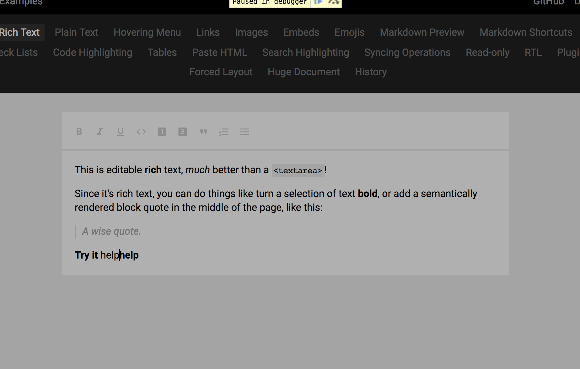This screenshot has width=580, height=369.
Task: View the Search Highlighting example
Action: (306, 52)
